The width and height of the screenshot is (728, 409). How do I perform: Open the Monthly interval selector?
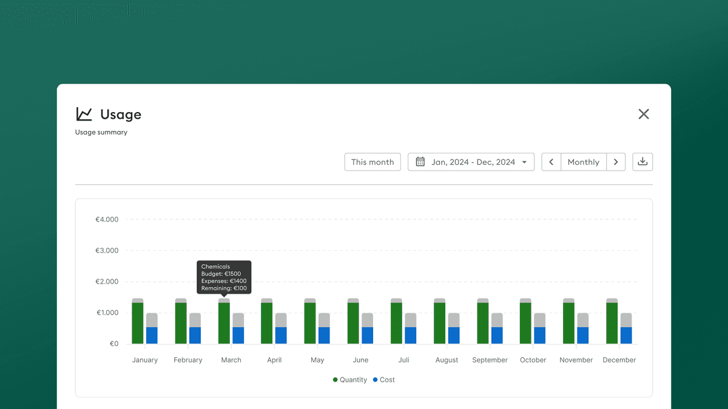pos(583,162)
